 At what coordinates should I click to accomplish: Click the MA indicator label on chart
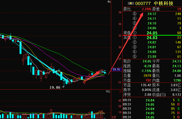(109, 2)
